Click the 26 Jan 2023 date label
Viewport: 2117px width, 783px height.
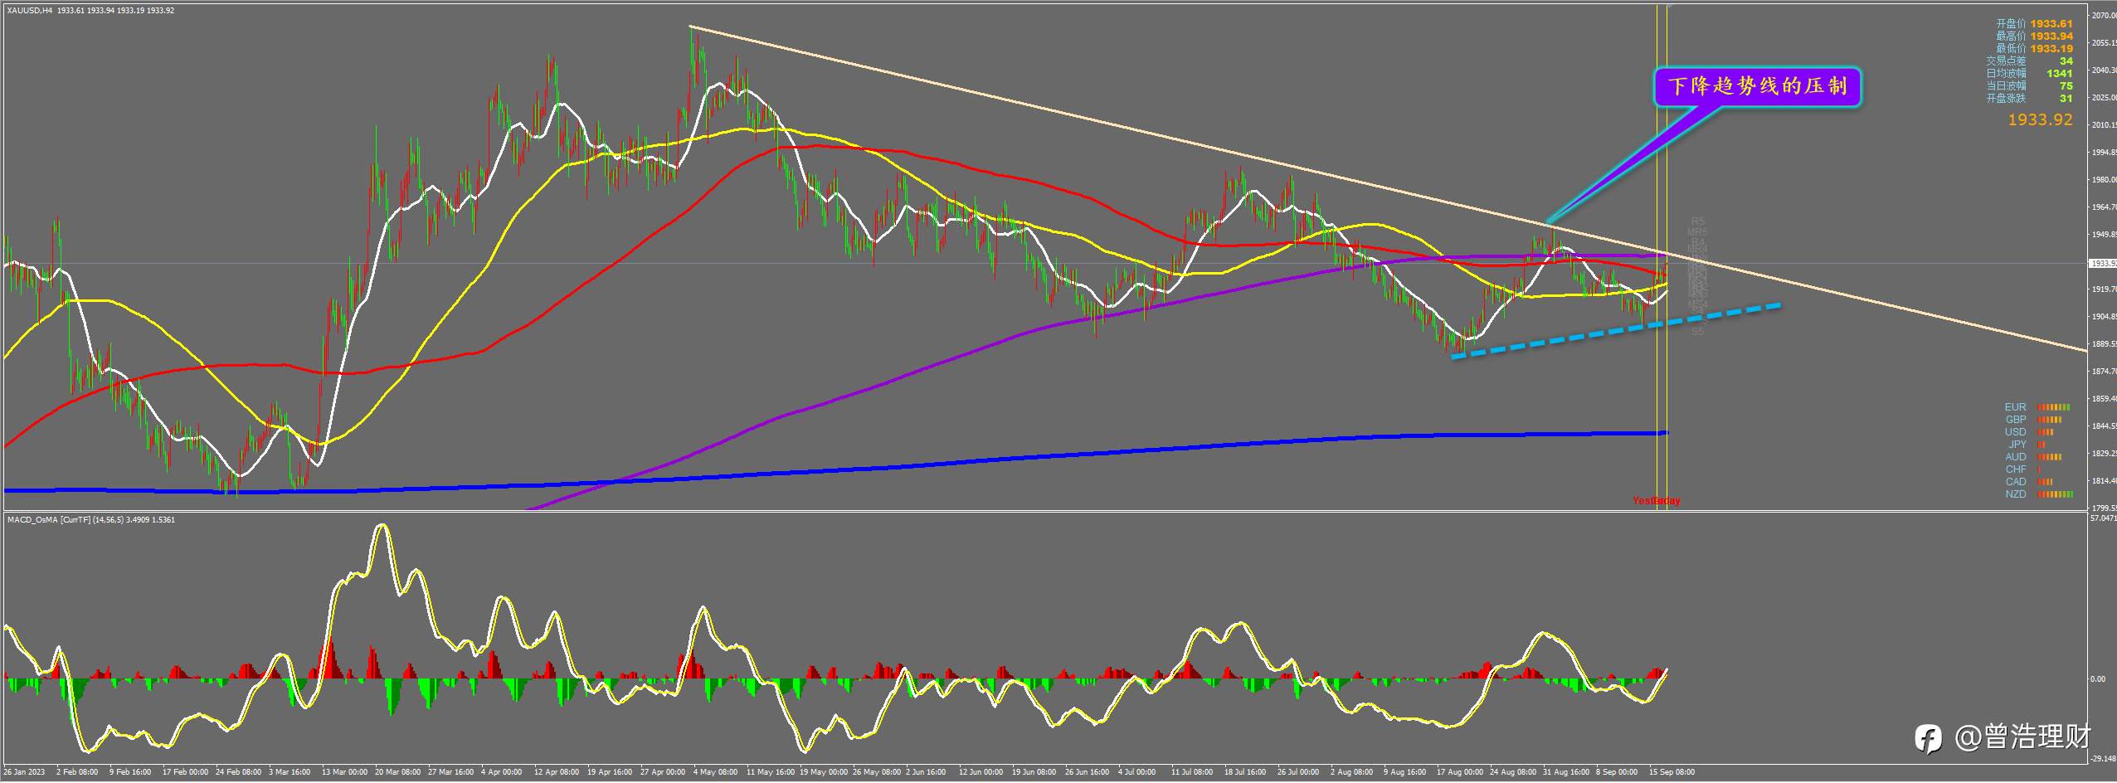coord(25,772)
